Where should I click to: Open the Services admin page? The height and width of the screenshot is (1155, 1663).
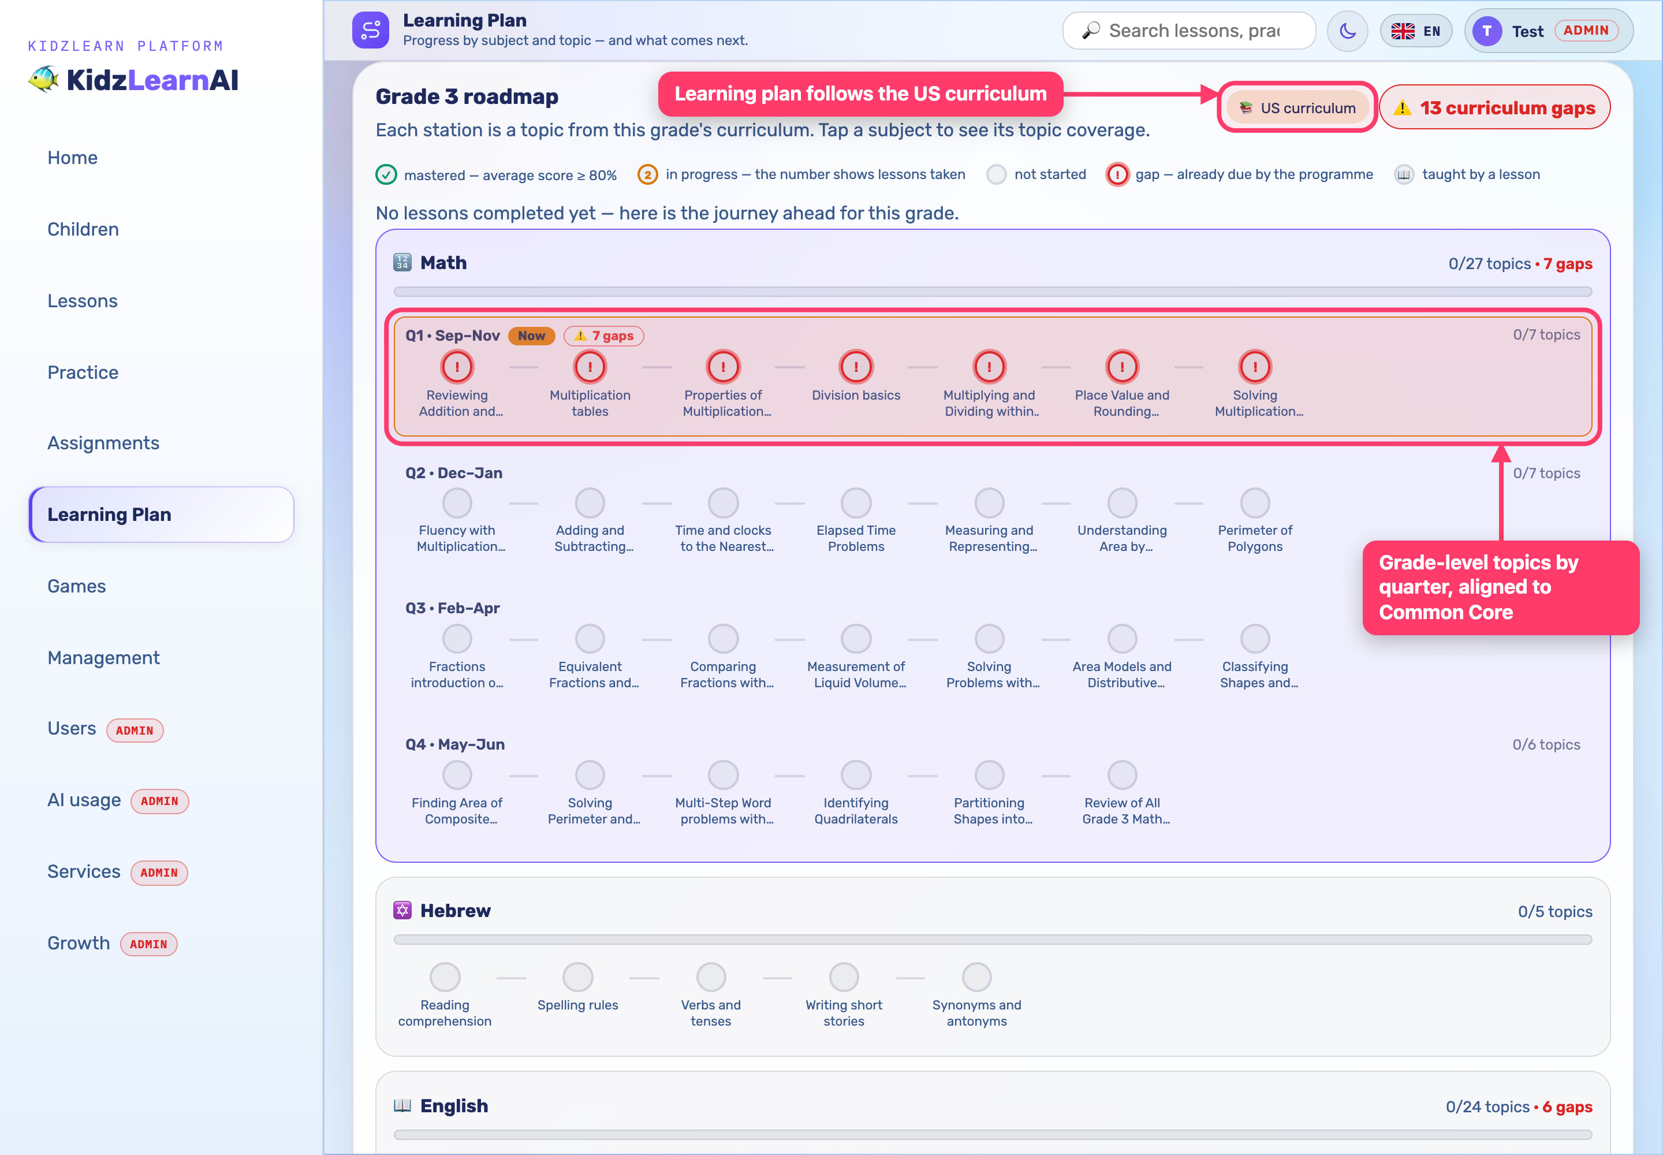click(117, 872)
